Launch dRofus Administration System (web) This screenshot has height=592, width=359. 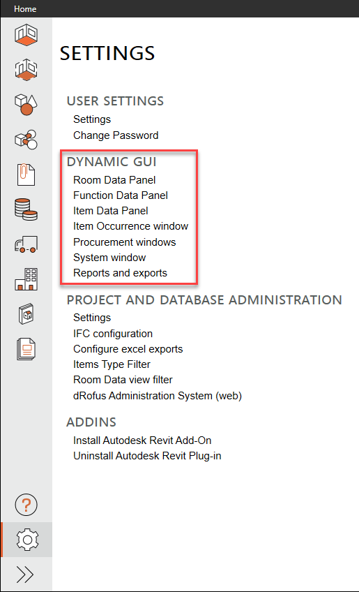pos(158,396)
